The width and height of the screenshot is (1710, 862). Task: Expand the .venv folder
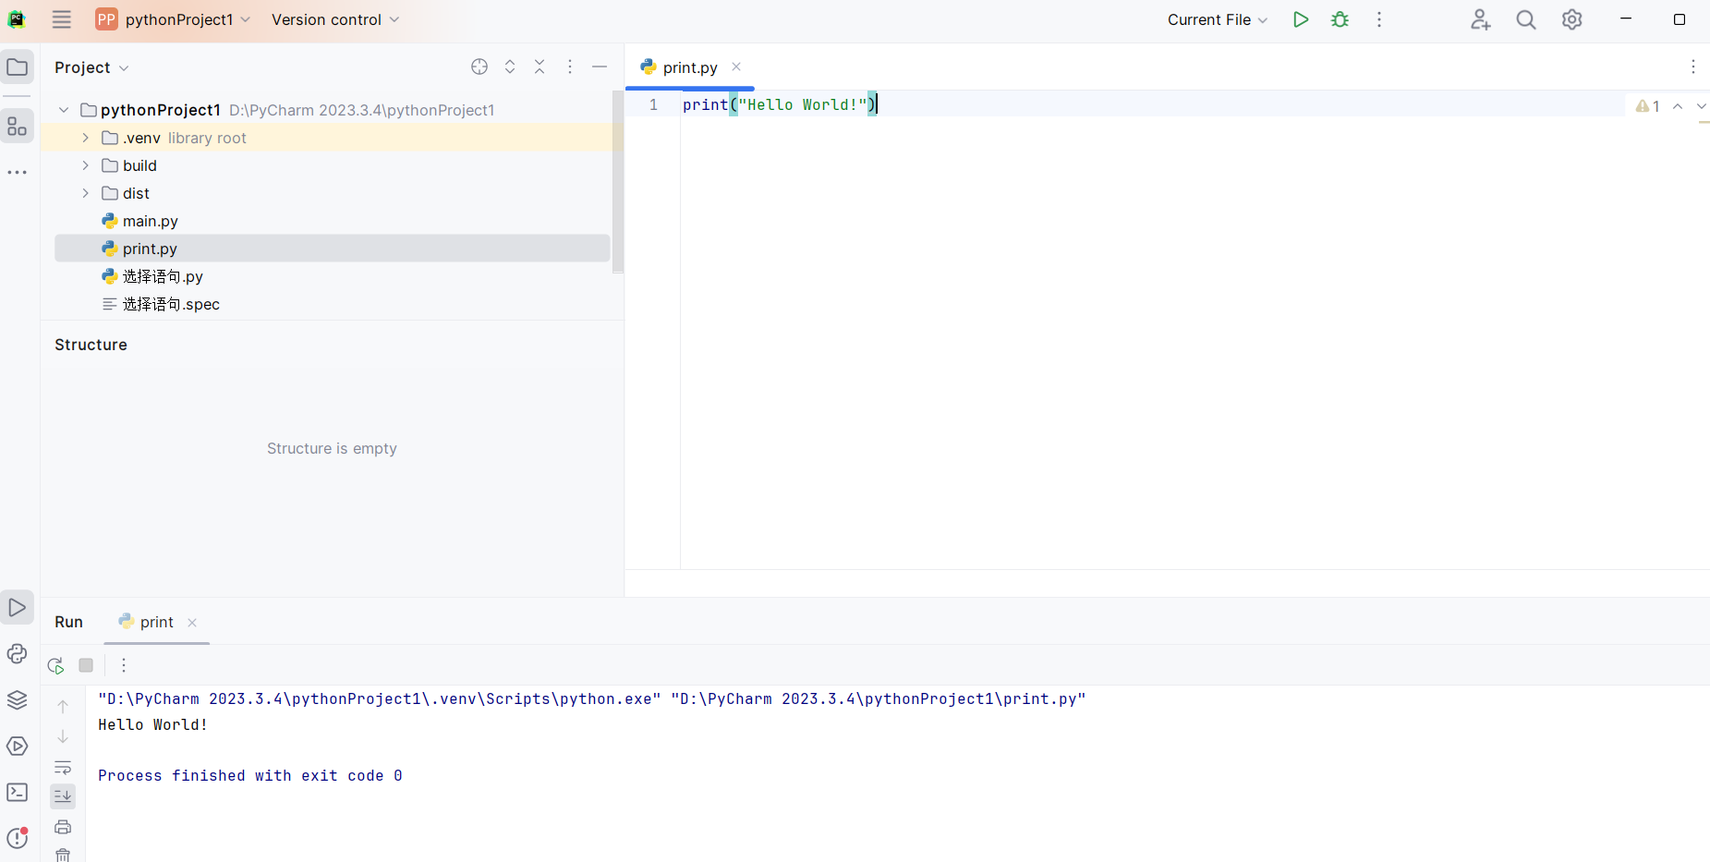click(x=85, y=138)
